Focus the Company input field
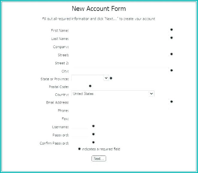Image resolution: width=198 pixels, height=173 pixels. point(120,47)
